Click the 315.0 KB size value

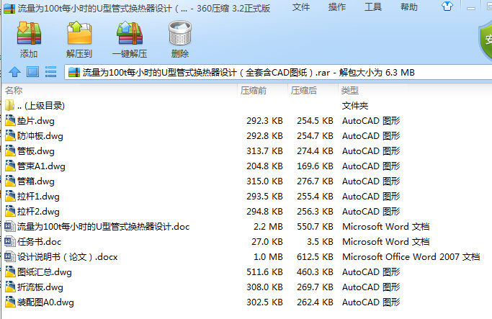pyautogui.click(x=264, y=181)
